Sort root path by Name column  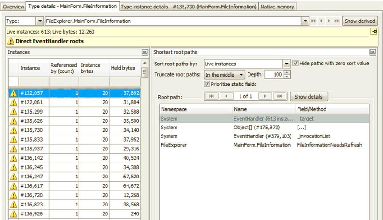tap(264, 109)
